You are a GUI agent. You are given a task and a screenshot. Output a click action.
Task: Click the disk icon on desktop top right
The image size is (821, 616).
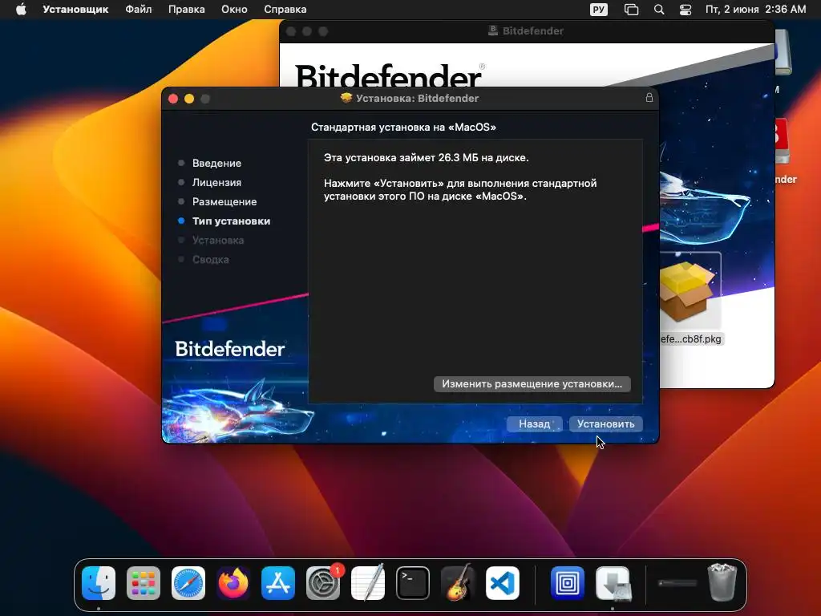pyautogui.click(x=783, y=51)
